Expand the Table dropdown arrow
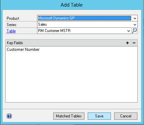Viewport: 144px width, 125px height. [x=128, y=31]
